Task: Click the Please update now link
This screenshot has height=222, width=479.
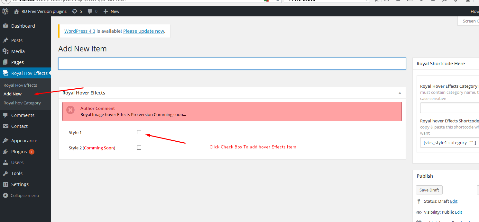Action: click(144, 31)
